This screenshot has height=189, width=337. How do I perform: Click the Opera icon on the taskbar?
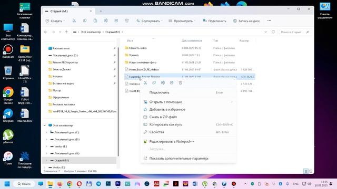(79, 184)
